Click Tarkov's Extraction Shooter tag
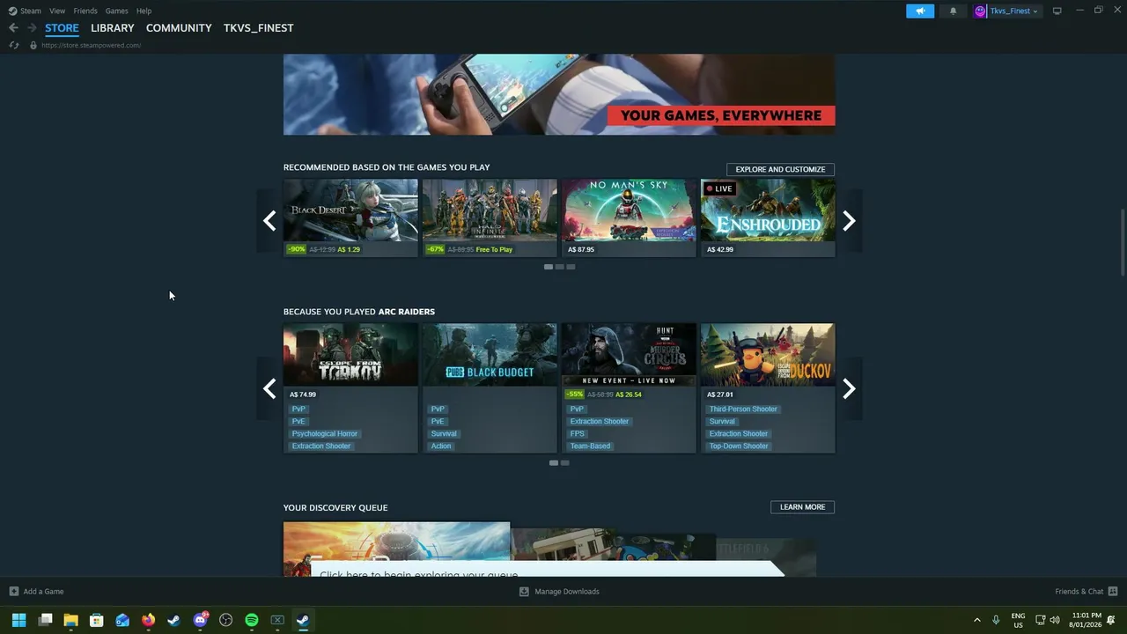This screenshot has height=634, width=1127. coord(321,446)
